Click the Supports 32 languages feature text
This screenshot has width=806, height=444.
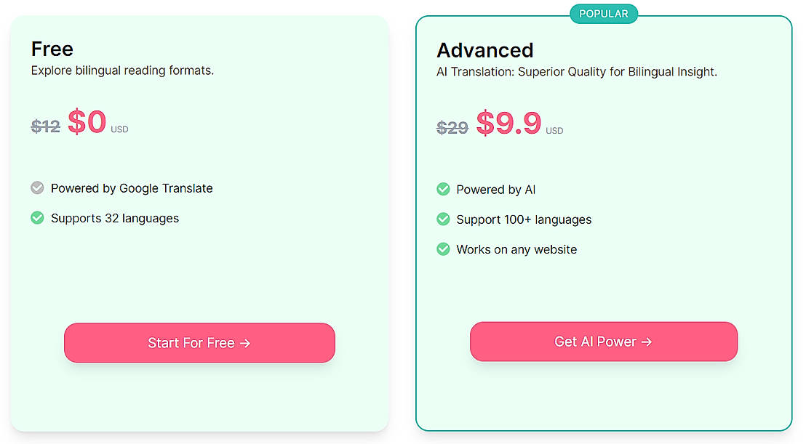(115, 218)
